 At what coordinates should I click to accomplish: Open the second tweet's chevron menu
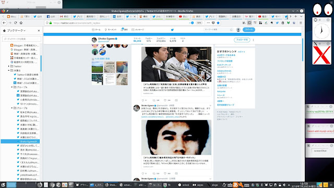tap(210, 105)
